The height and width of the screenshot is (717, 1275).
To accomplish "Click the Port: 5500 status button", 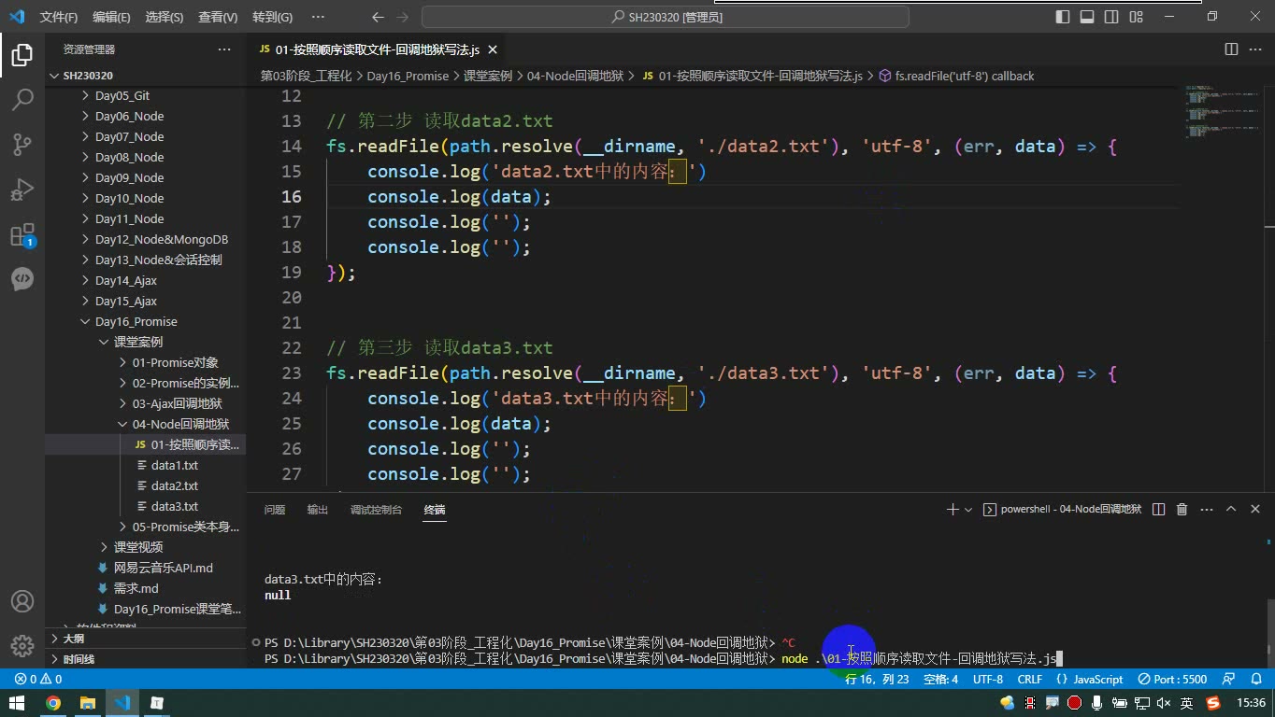I will (x=1173, y=680).
